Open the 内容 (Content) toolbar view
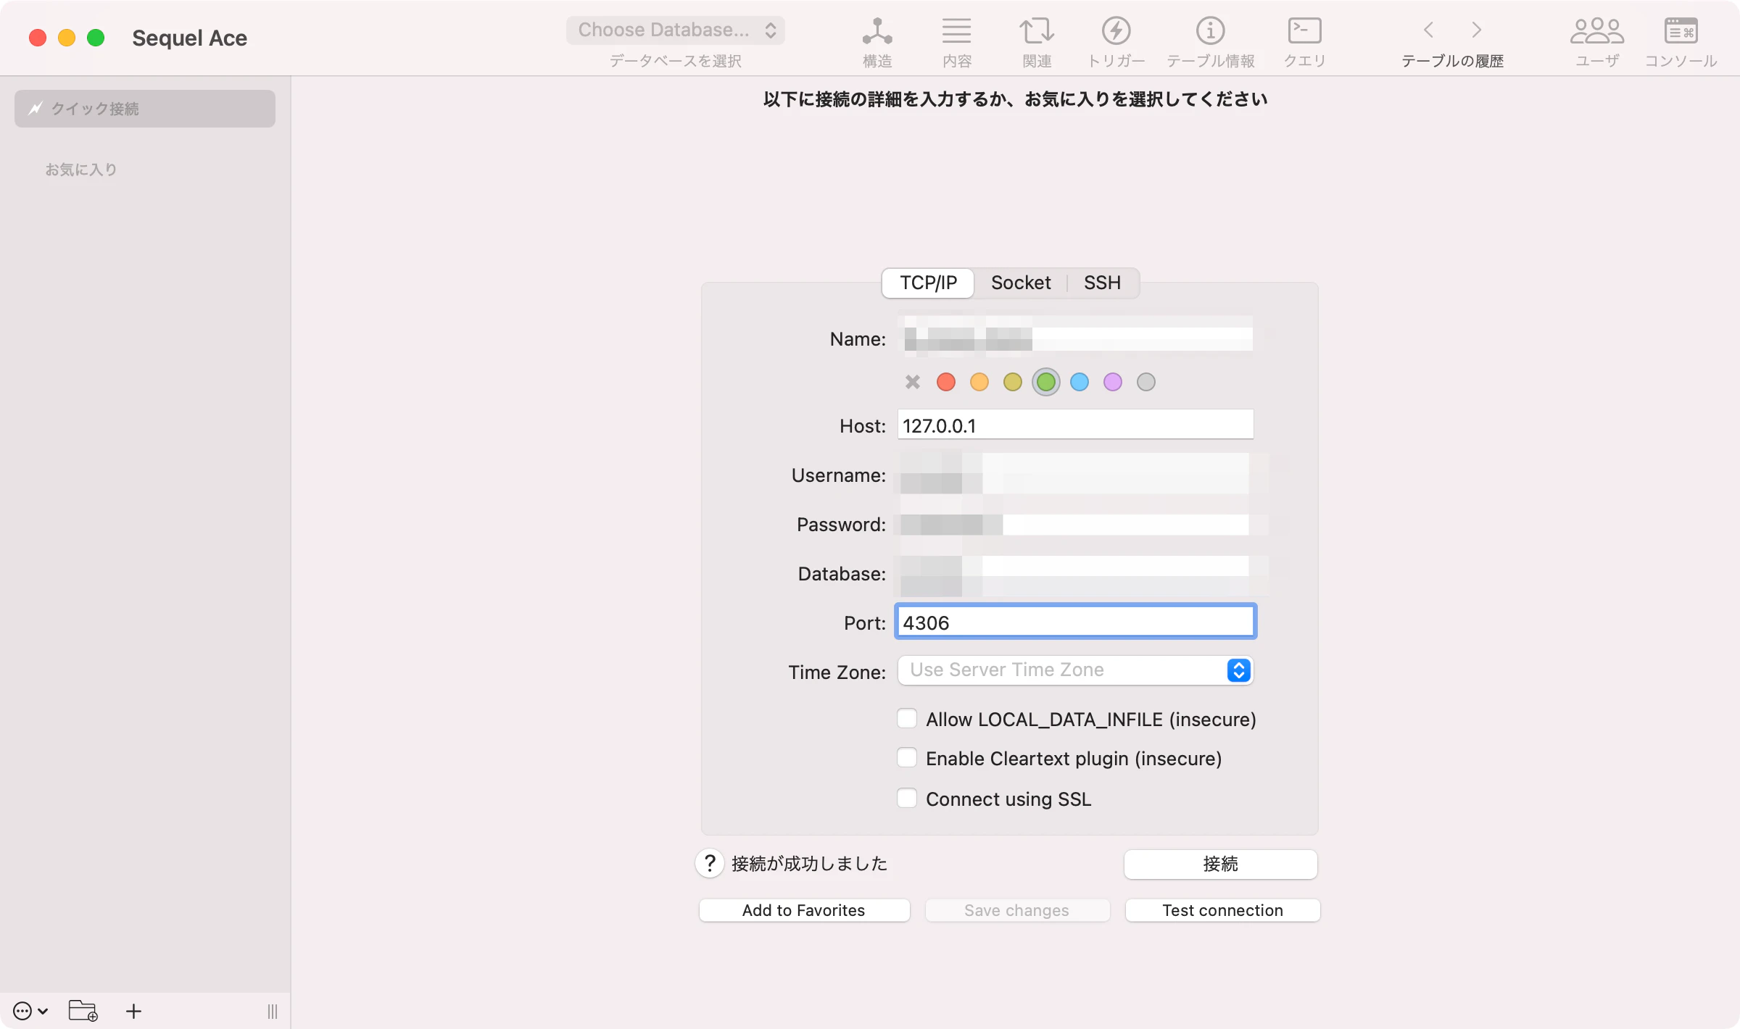The width and height of the screenshot is (1740, 1029). click(957, 42)
